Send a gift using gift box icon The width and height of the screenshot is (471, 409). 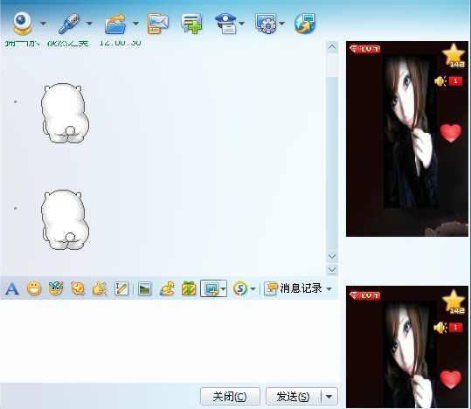(x=189, y=288)
